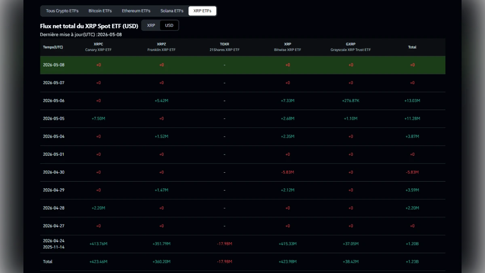Click the TOXR 21Shares XRP ETF header
The image size is (485, 273).
[x=224, y=47]
